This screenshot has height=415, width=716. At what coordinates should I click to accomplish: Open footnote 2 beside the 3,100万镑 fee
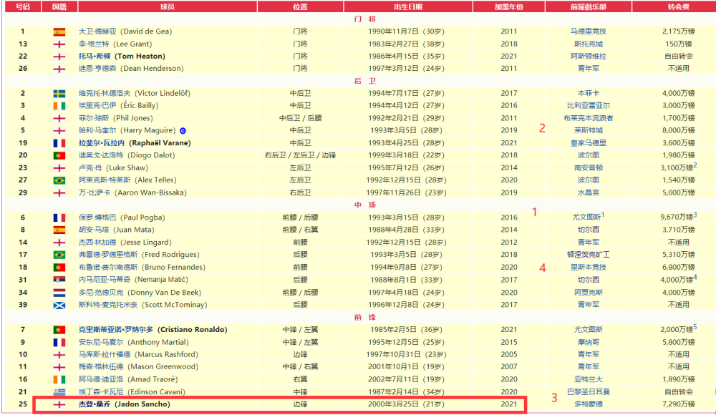[x=695, y=165]
